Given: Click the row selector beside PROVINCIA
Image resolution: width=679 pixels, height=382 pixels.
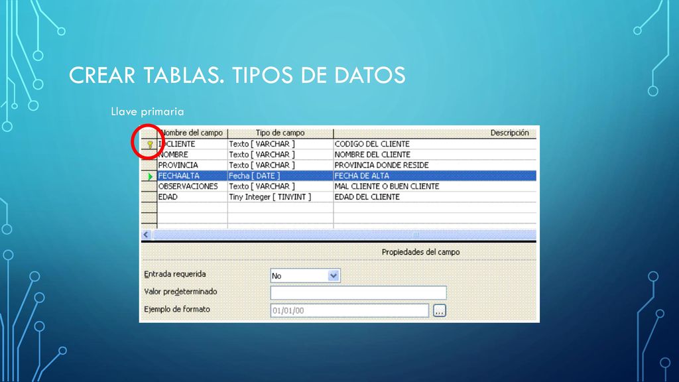Looking at the screenshot, I should (149, 165).
